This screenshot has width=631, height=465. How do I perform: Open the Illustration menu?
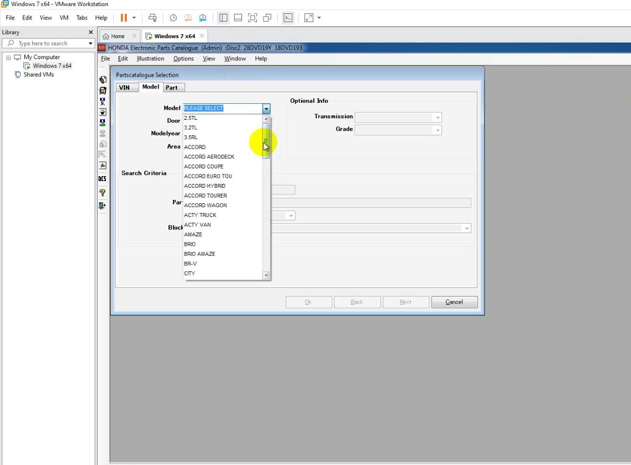click(150, 59)
